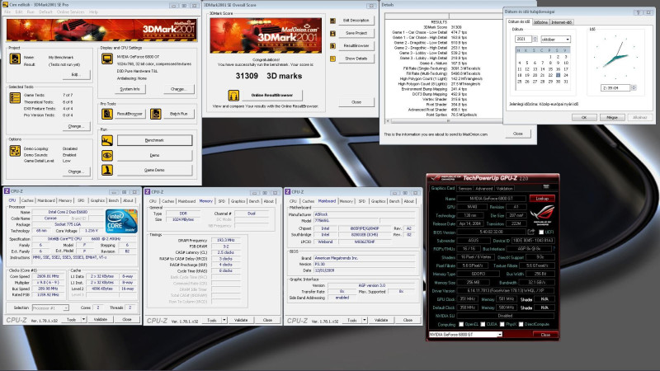Toggle the OpenCL checkbox in GPU-Z
This screenshot has width=660, height=371.
461,324
